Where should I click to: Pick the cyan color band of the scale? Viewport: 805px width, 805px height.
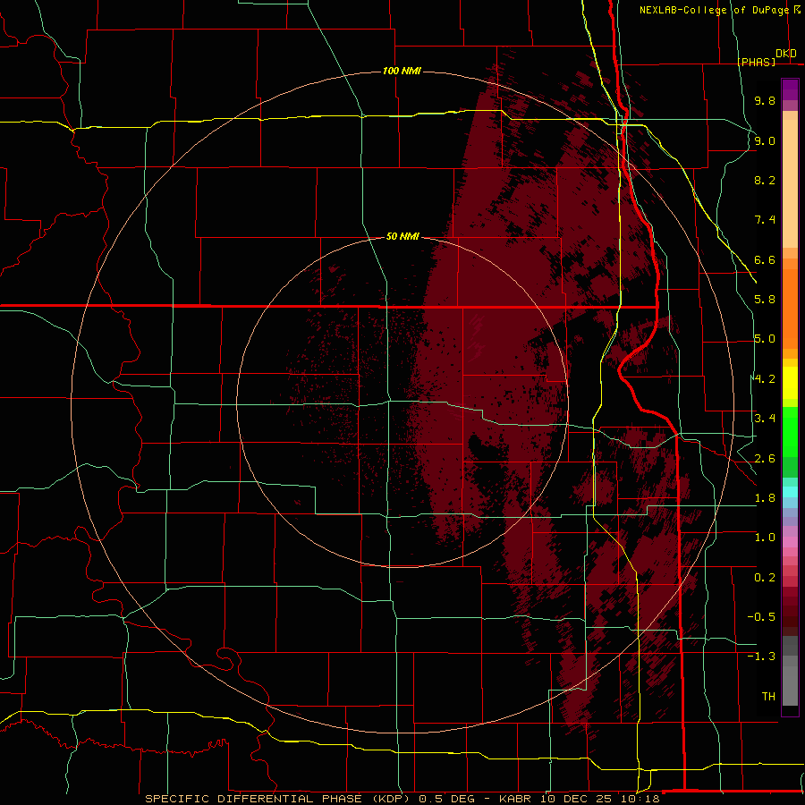click(x=790, y=492)
